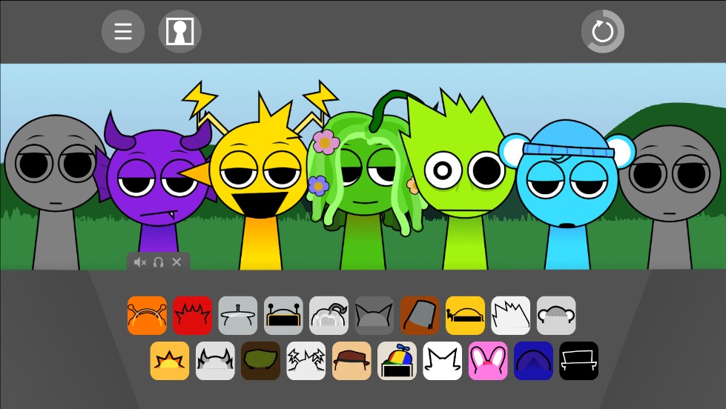Open the hamburger menu

pos(123,31)
